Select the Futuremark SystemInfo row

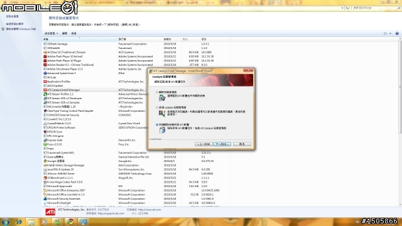136,153
